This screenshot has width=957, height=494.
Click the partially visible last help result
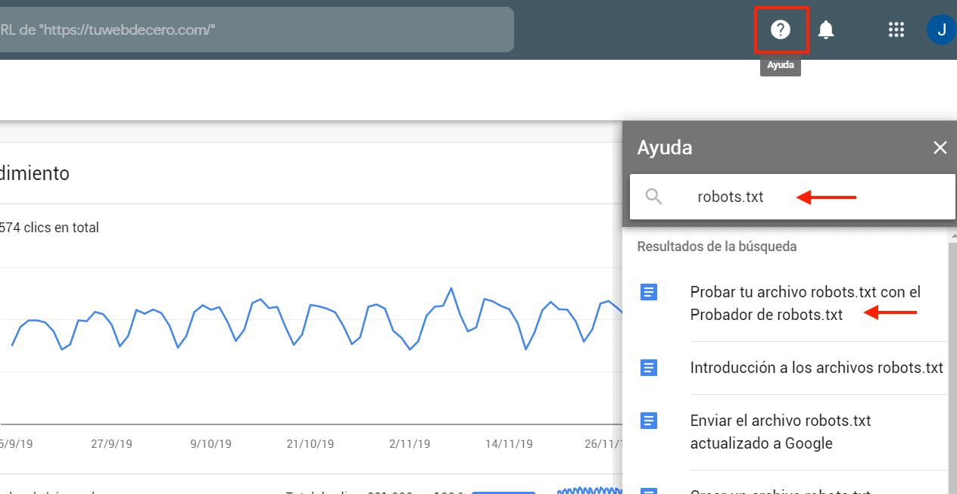(x=780, y=490)
